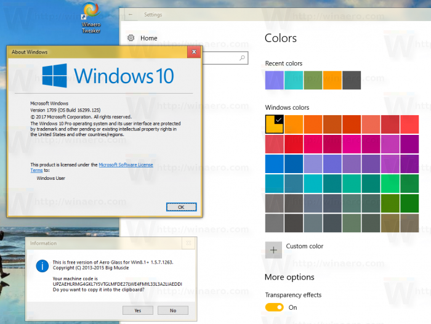Image resolution: width=431 pixels, height=324 pixels.
Task: Click the Windows colors label
Action: pyautogui.click(x=287, y=107)
